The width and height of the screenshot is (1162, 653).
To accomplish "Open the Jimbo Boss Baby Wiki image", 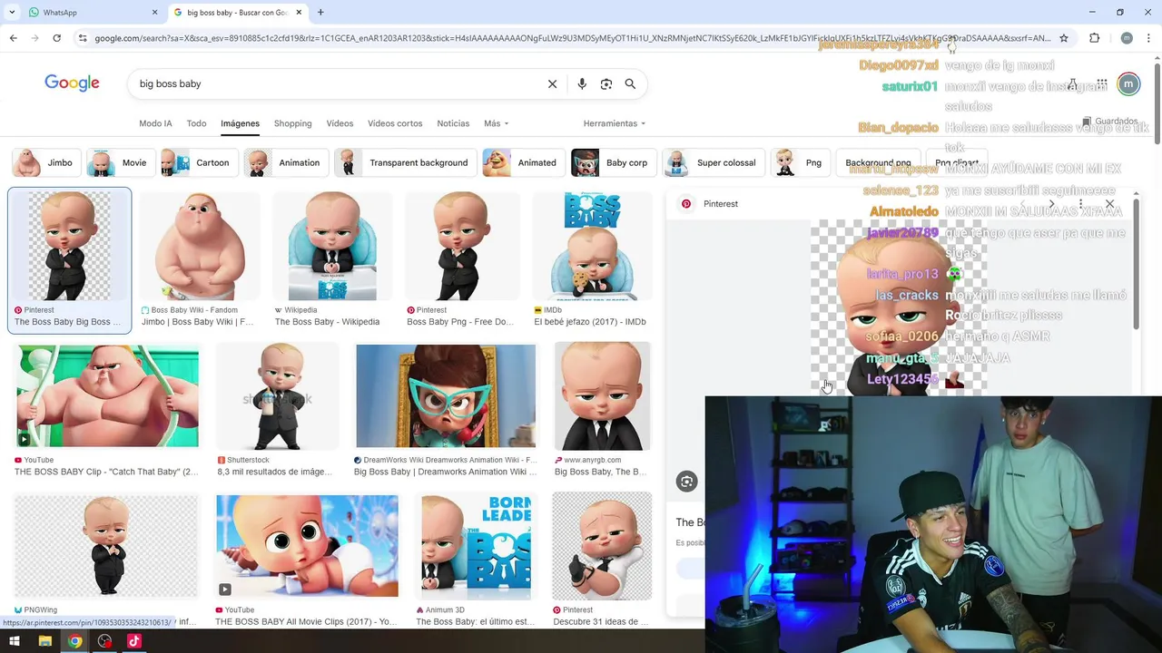I will (200, 246).
